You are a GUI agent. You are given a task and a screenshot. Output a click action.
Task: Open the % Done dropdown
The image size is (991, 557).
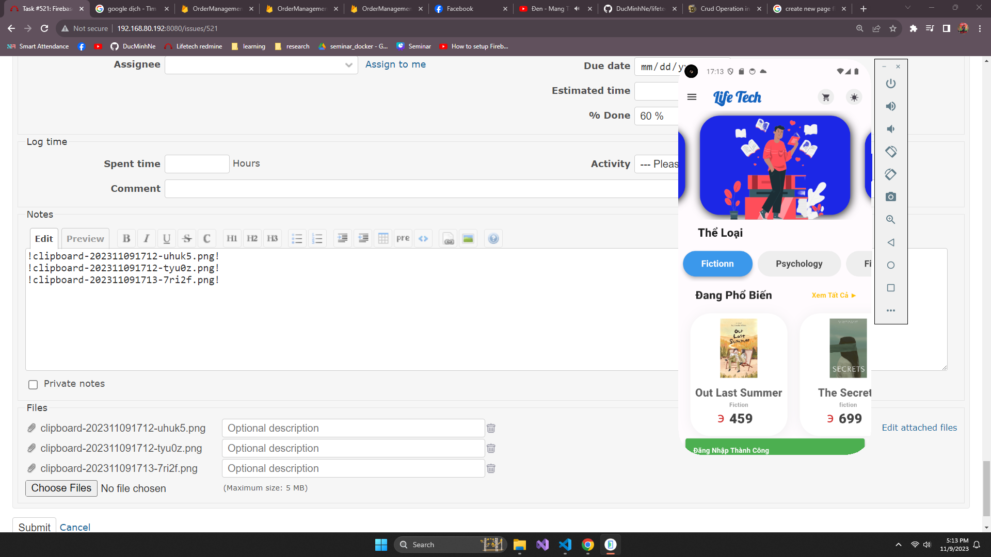[656, 116]
